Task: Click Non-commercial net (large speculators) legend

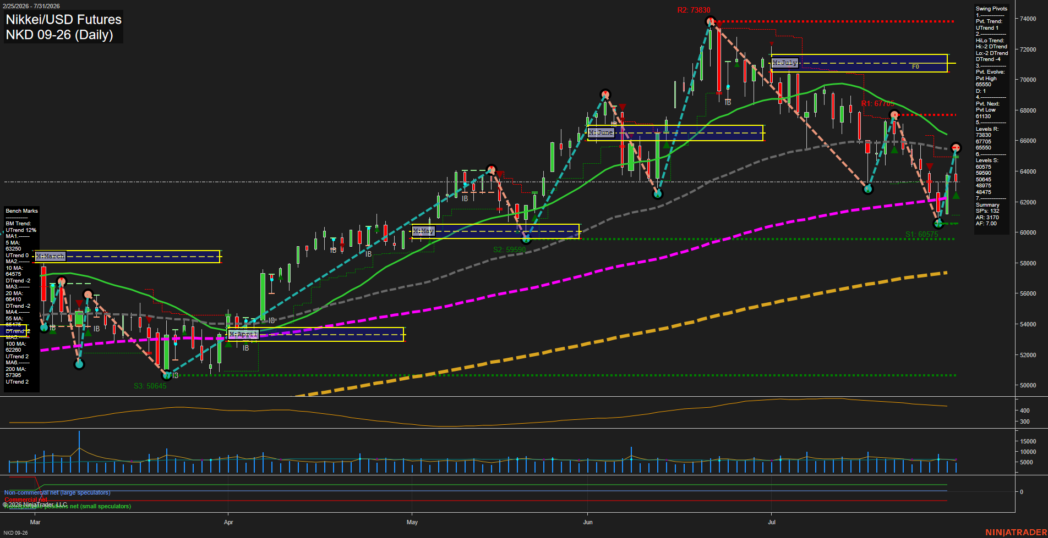Action: click(x=57, y=492)
